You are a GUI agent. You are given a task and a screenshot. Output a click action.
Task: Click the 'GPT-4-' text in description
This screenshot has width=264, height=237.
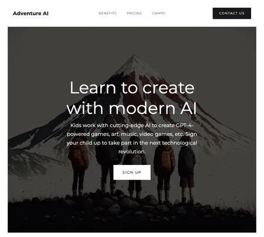pos(184,125)
